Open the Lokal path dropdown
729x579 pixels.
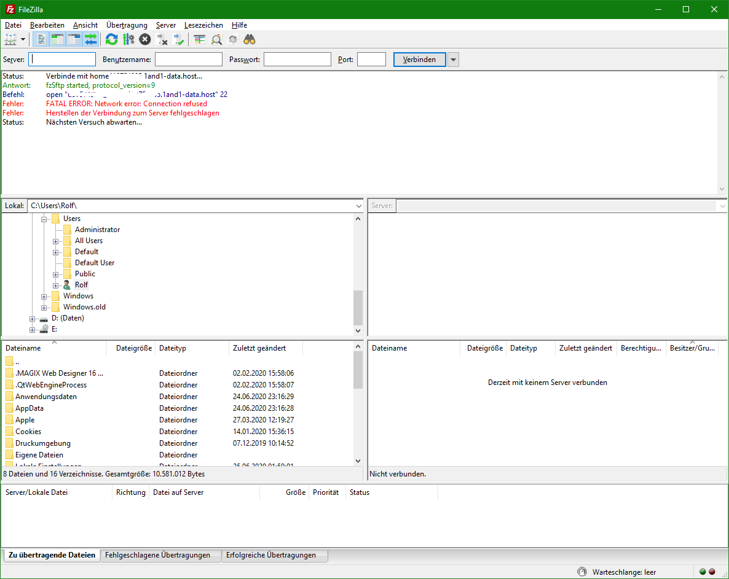coord(358,206)
